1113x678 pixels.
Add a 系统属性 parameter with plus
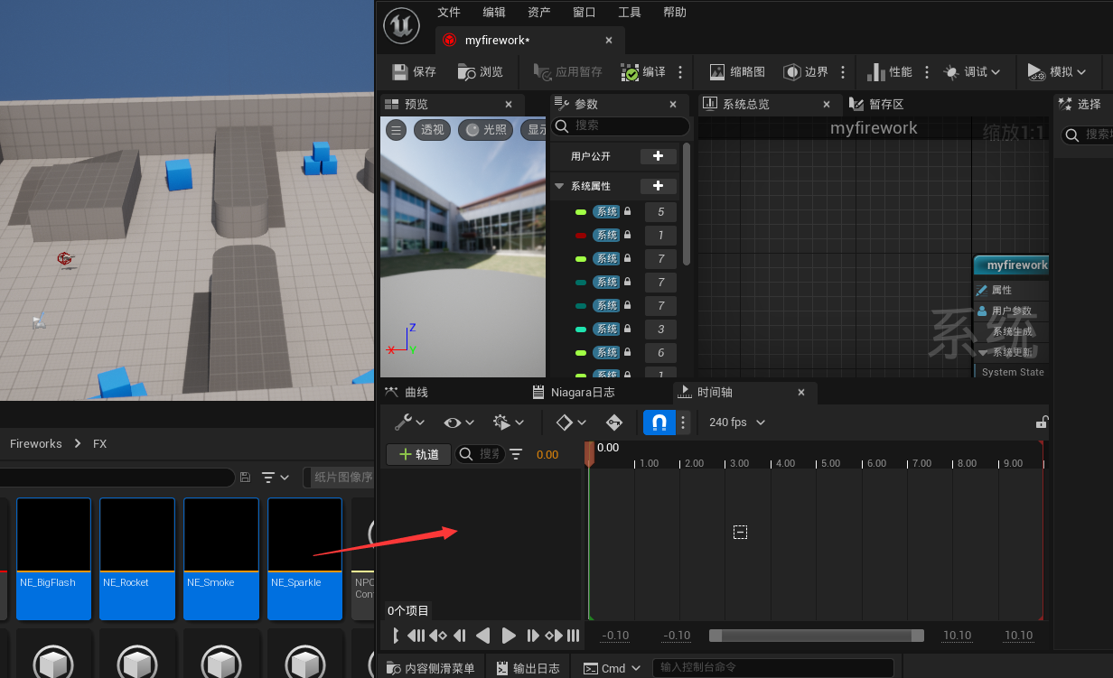658,186
